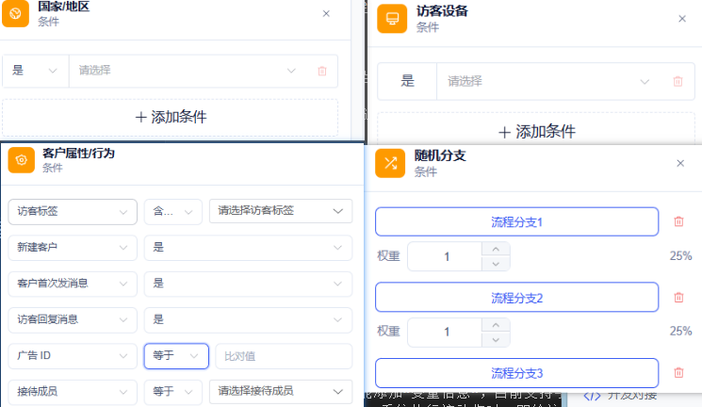Click the shuffle icon of 随机分支
This screenshot has height=407, width=702.
coord(390,163)
